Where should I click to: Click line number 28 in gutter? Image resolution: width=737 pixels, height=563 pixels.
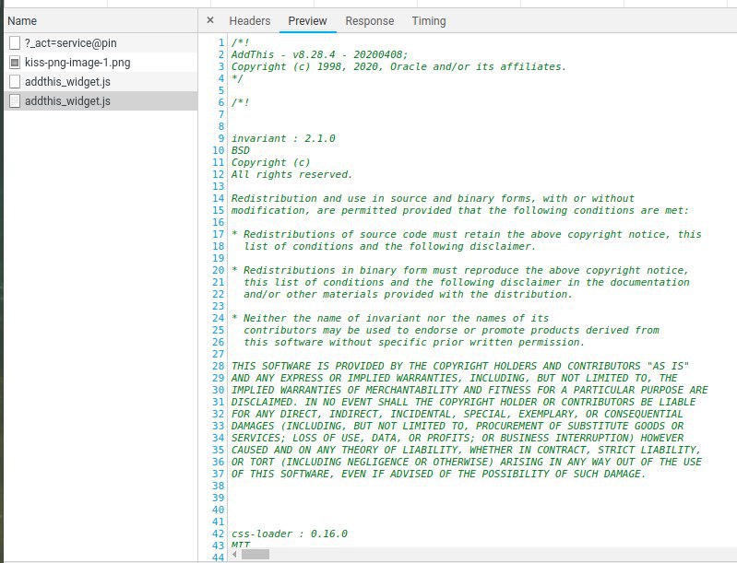[x=218, y=366]
